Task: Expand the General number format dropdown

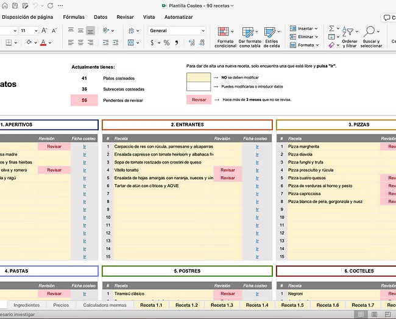Action: pos(203,30)
